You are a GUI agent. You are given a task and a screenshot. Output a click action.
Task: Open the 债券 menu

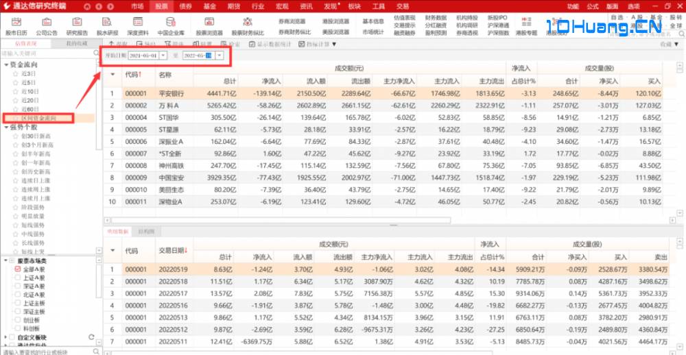pyautogui.click(x=185, y=7)
